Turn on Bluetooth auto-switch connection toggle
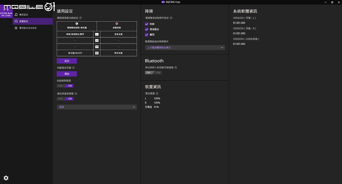The height and width of the screenshot is (184, 342). click(153, 73)
